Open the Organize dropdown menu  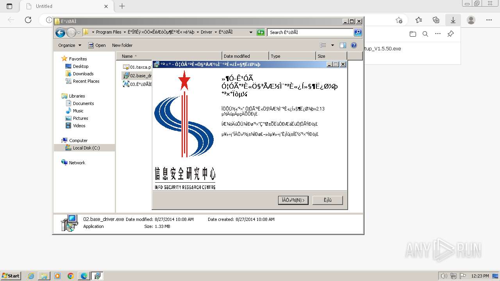pyautogui.click(x=70, y=45)
